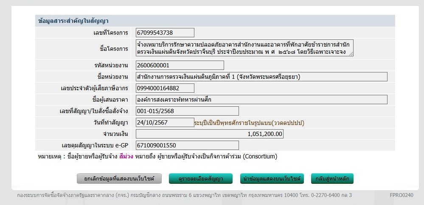Click the นำข้อมูลแสดงบนเว็บไซต์ button
The image size is (424, 205).
click(x=272, y=179)
